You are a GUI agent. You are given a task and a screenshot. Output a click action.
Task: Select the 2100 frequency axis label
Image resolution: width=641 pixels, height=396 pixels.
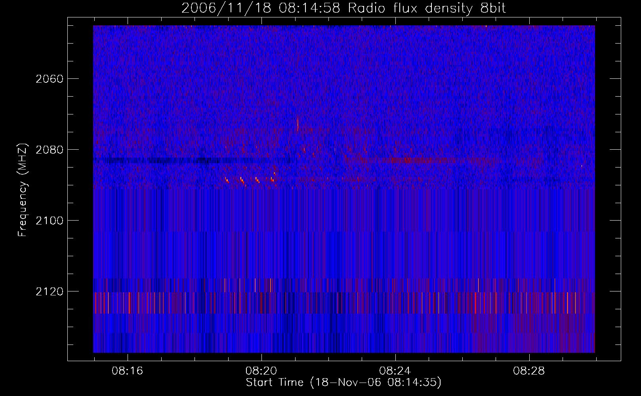point(50,221)
